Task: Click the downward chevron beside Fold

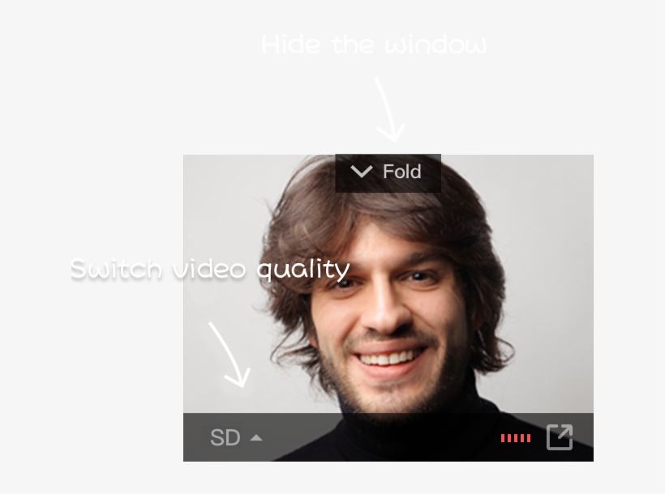Action: pyautogui.click(x=362, y=172)
